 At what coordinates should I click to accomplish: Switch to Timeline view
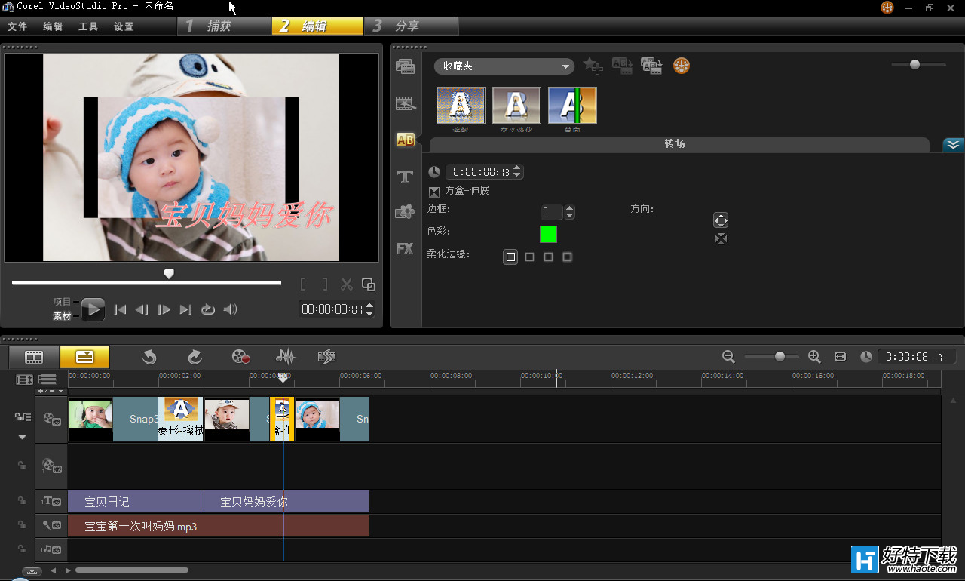pos(84,357)
